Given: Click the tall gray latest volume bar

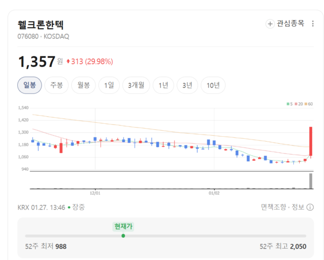Looking at the screenshot, I should point(310,181).
